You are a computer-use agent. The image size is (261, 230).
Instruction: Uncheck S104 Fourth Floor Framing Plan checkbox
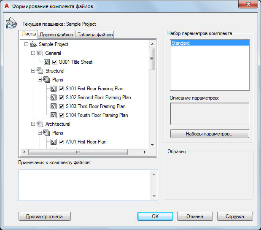tap(61, 115)
